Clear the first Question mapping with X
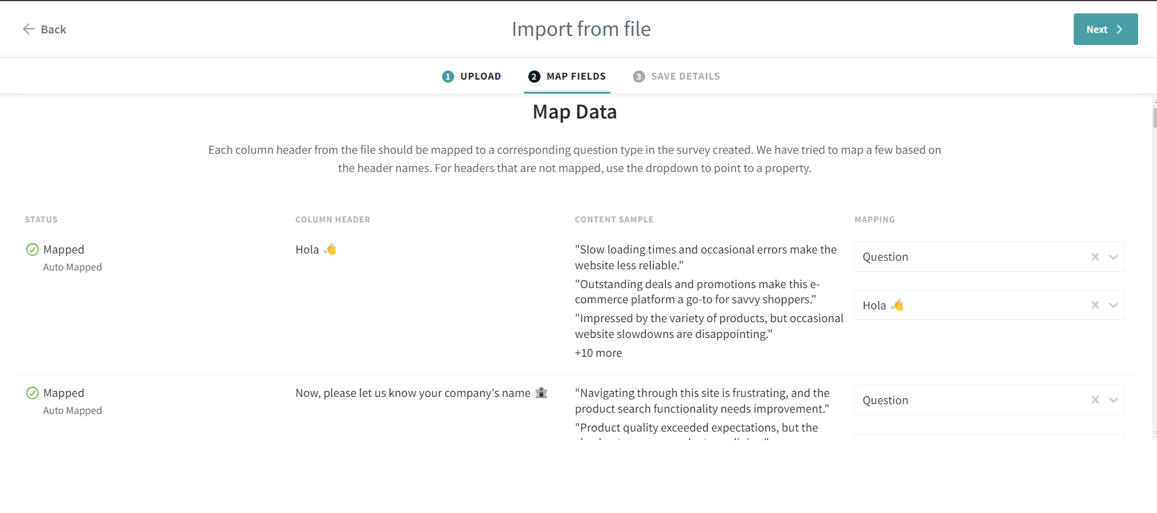This screenshot has height=513, width=1157. pos(1095,257)
